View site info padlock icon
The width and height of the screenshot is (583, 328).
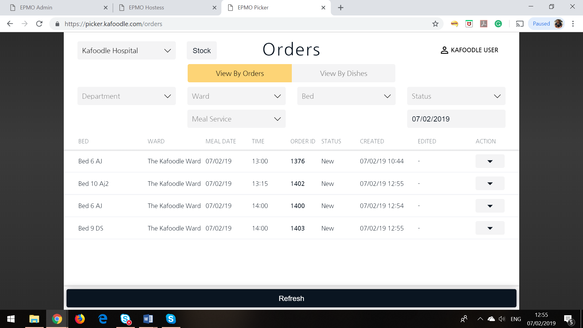point(57,24)
